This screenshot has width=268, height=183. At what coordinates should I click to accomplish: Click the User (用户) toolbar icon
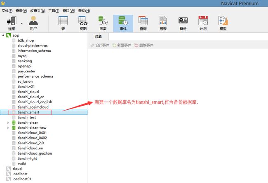click(x=33, y=23)
